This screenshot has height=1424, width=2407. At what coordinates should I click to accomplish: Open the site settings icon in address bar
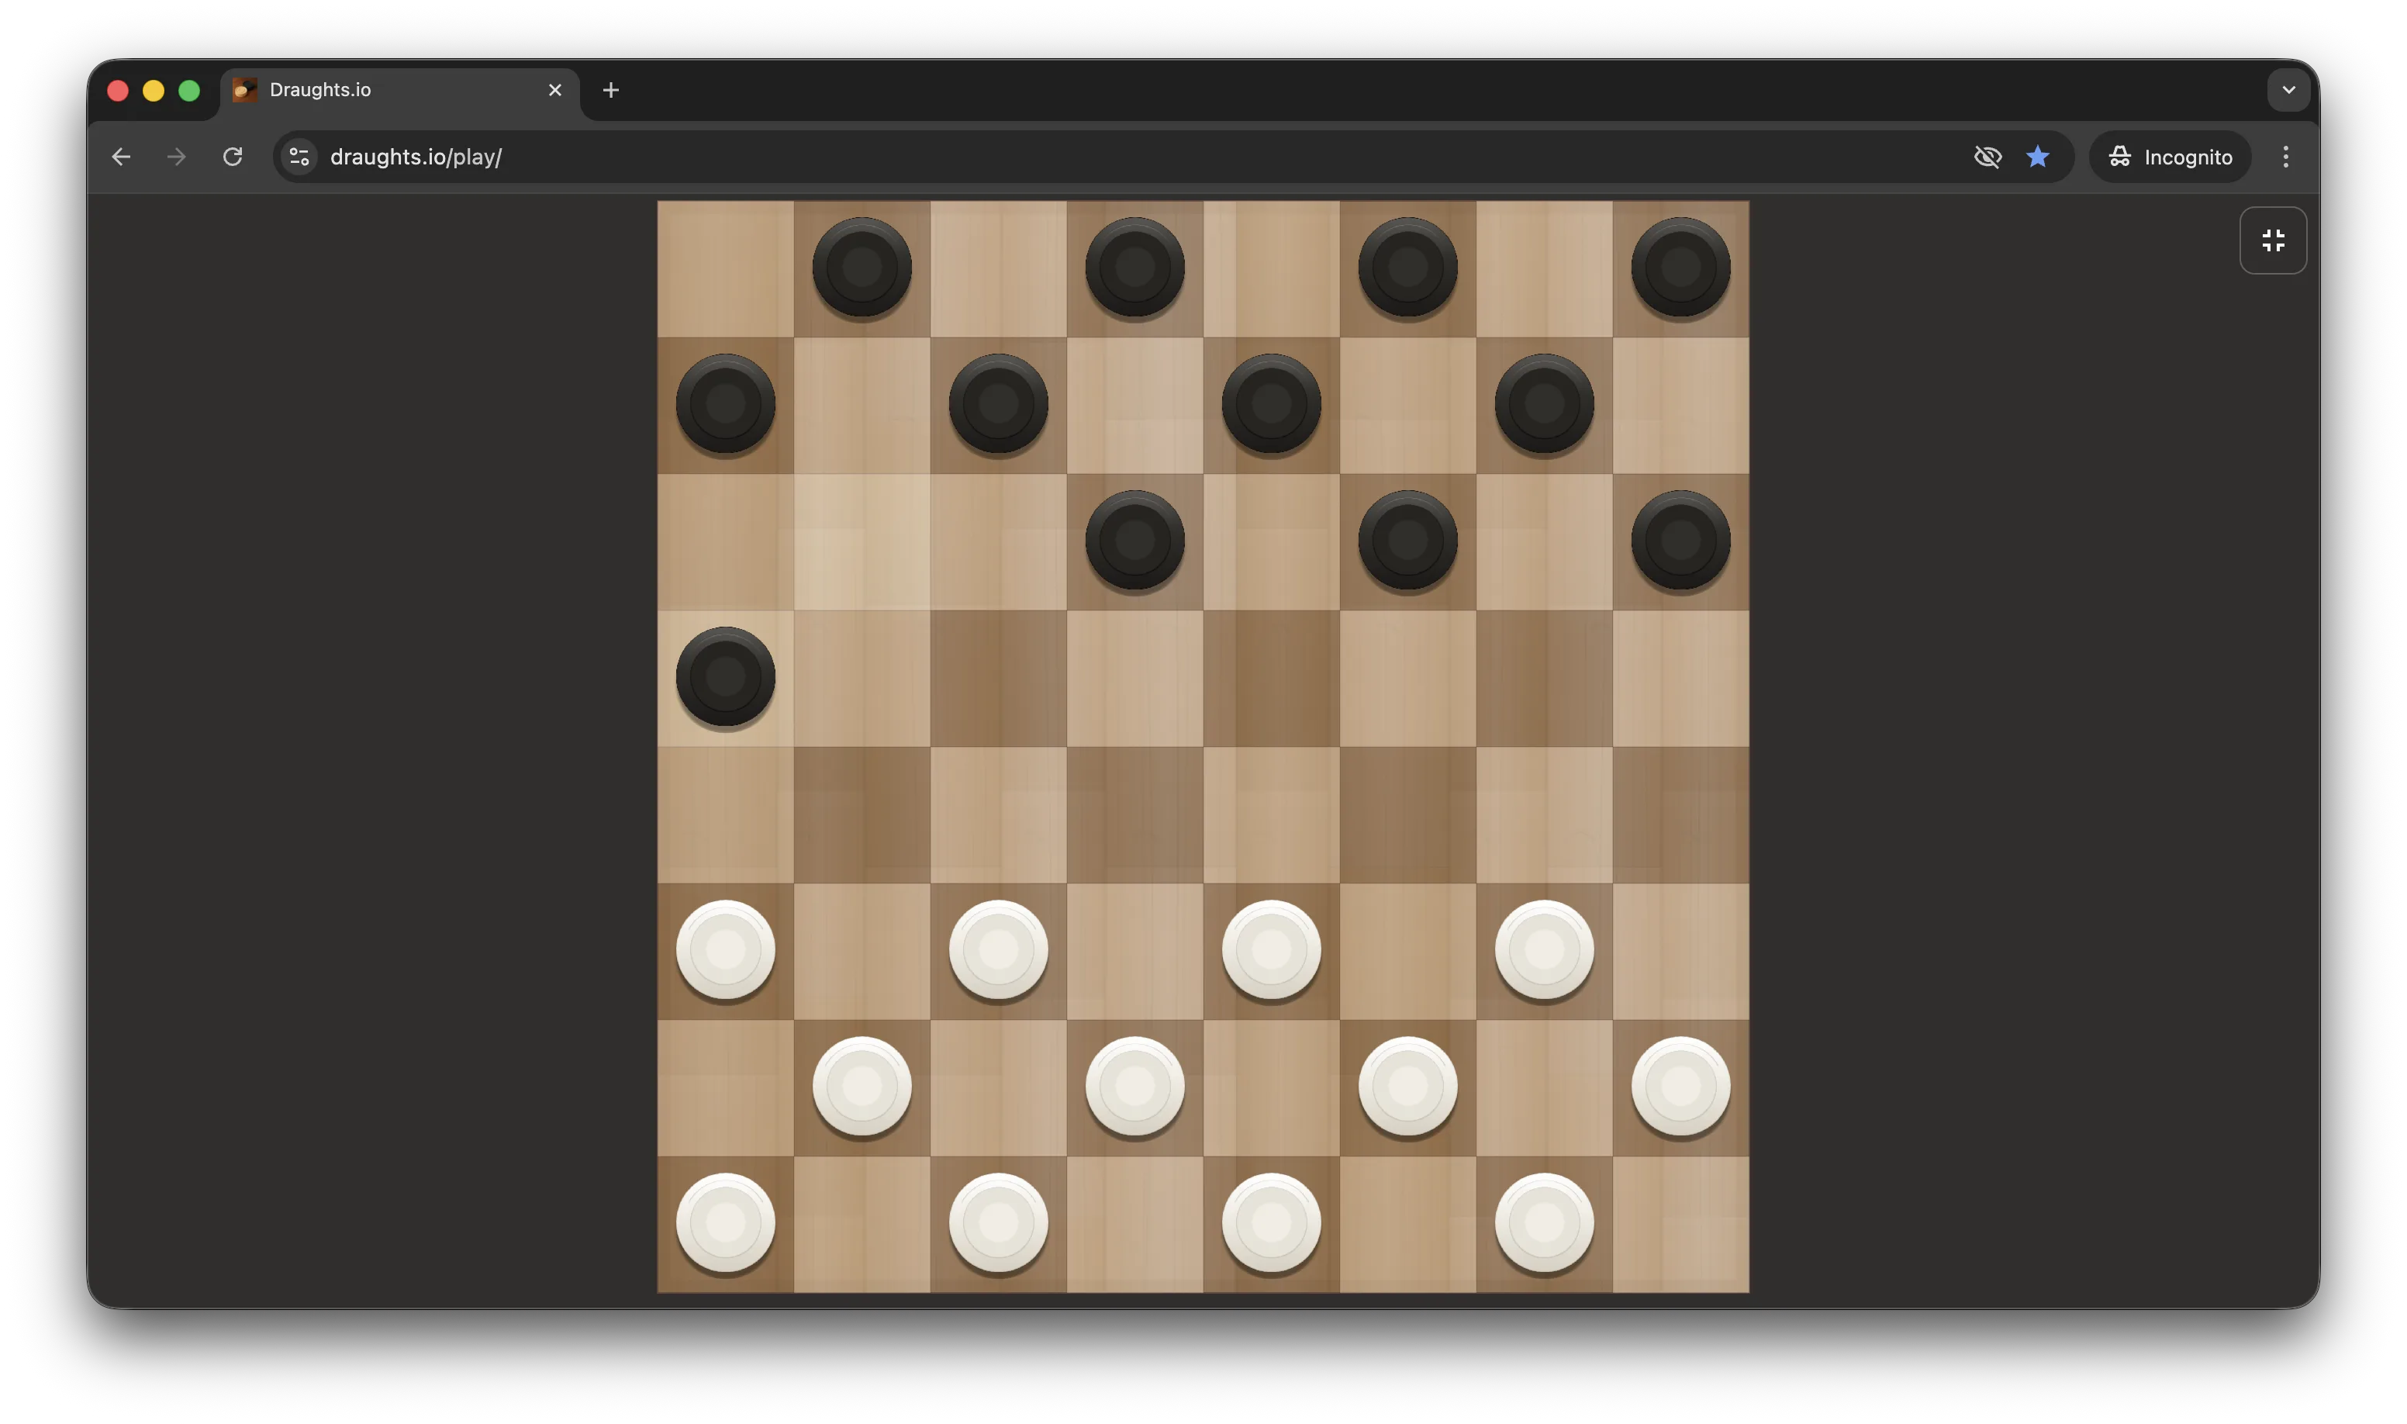pyautogui.click(x=298, y=157)
